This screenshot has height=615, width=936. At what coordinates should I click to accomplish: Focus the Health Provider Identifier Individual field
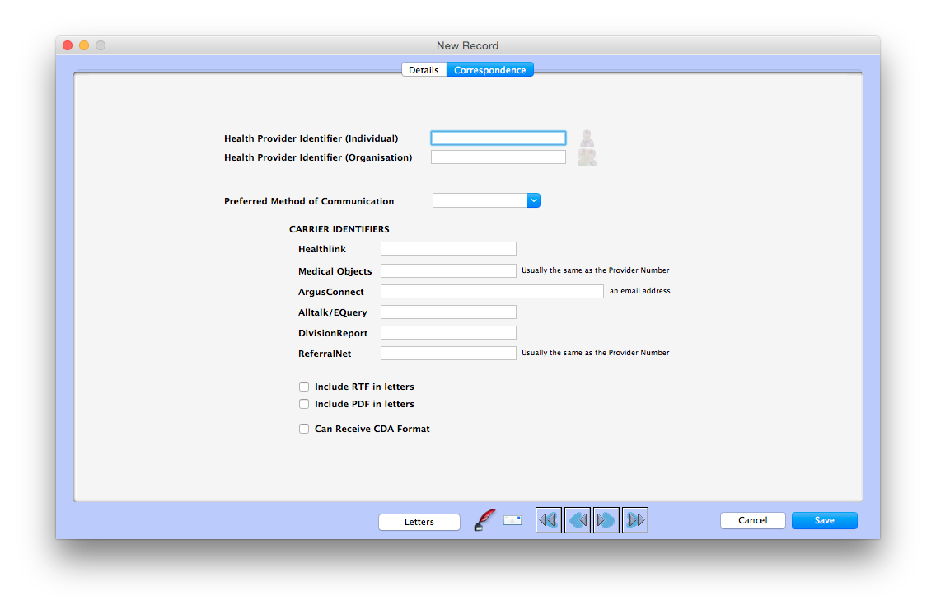point(498,138)
